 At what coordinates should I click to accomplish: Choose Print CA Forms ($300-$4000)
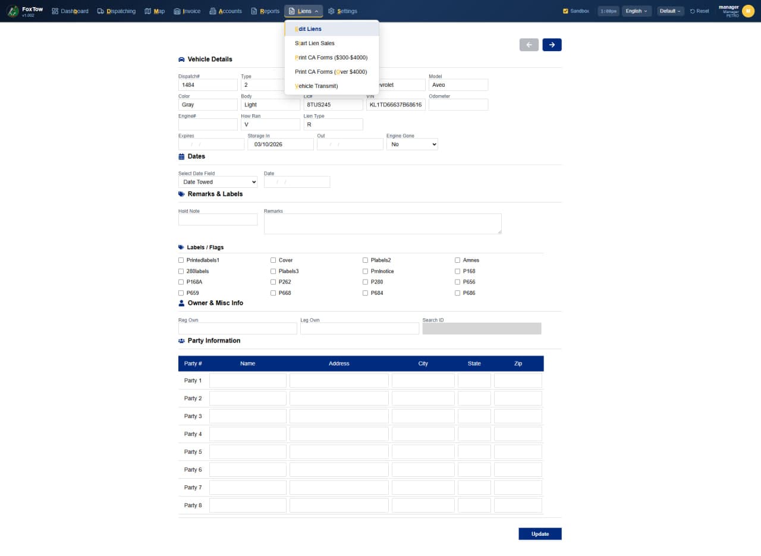pyautogui.click(x=331, y=57)
